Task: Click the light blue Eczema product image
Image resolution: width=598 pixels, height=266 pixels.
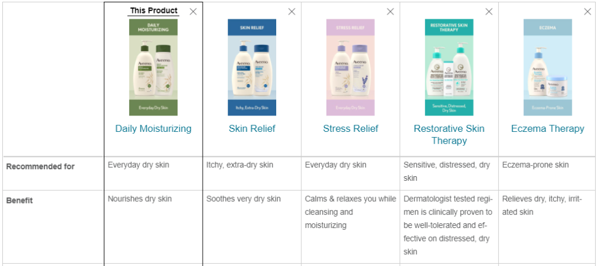Action: tap(548, 68)
